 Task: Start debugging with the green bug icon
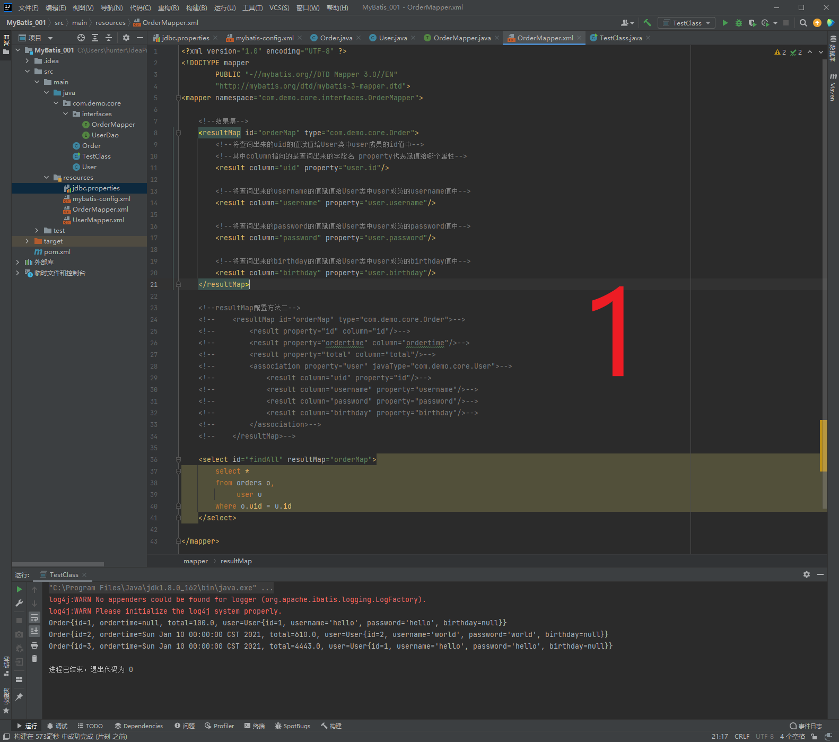click(738, 23)
